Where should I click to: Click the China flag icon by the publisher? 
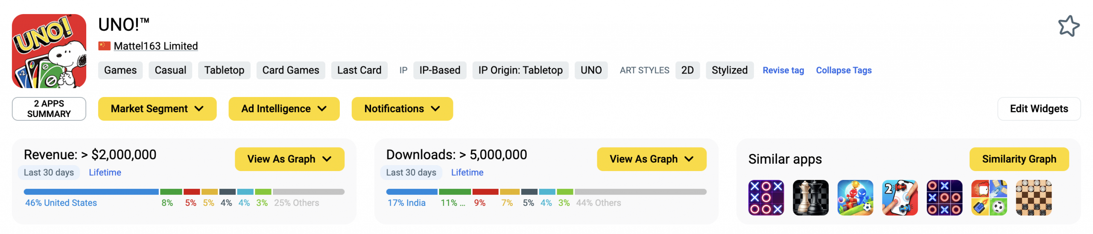pos(105,46)
